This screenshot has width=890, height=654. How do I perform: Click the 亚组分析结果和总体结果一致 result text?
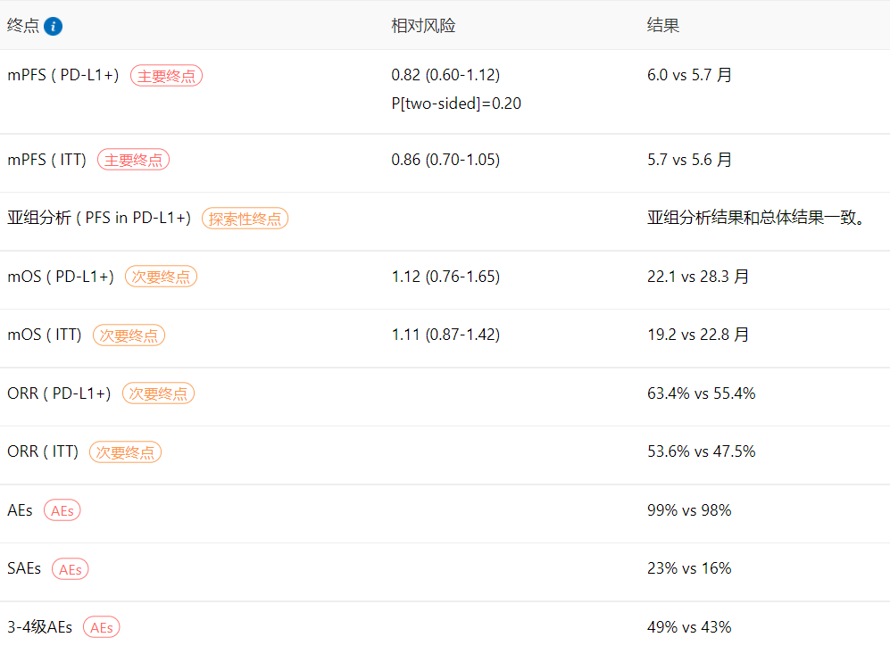coord(757,218)
